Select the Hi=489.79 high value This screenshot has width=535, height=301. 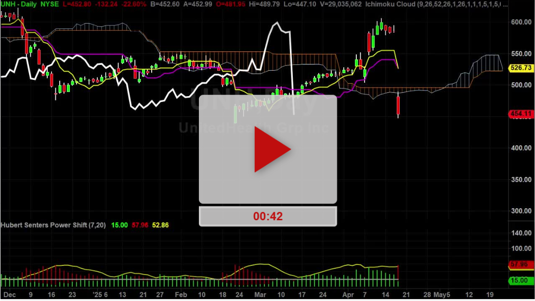(264, 4)
